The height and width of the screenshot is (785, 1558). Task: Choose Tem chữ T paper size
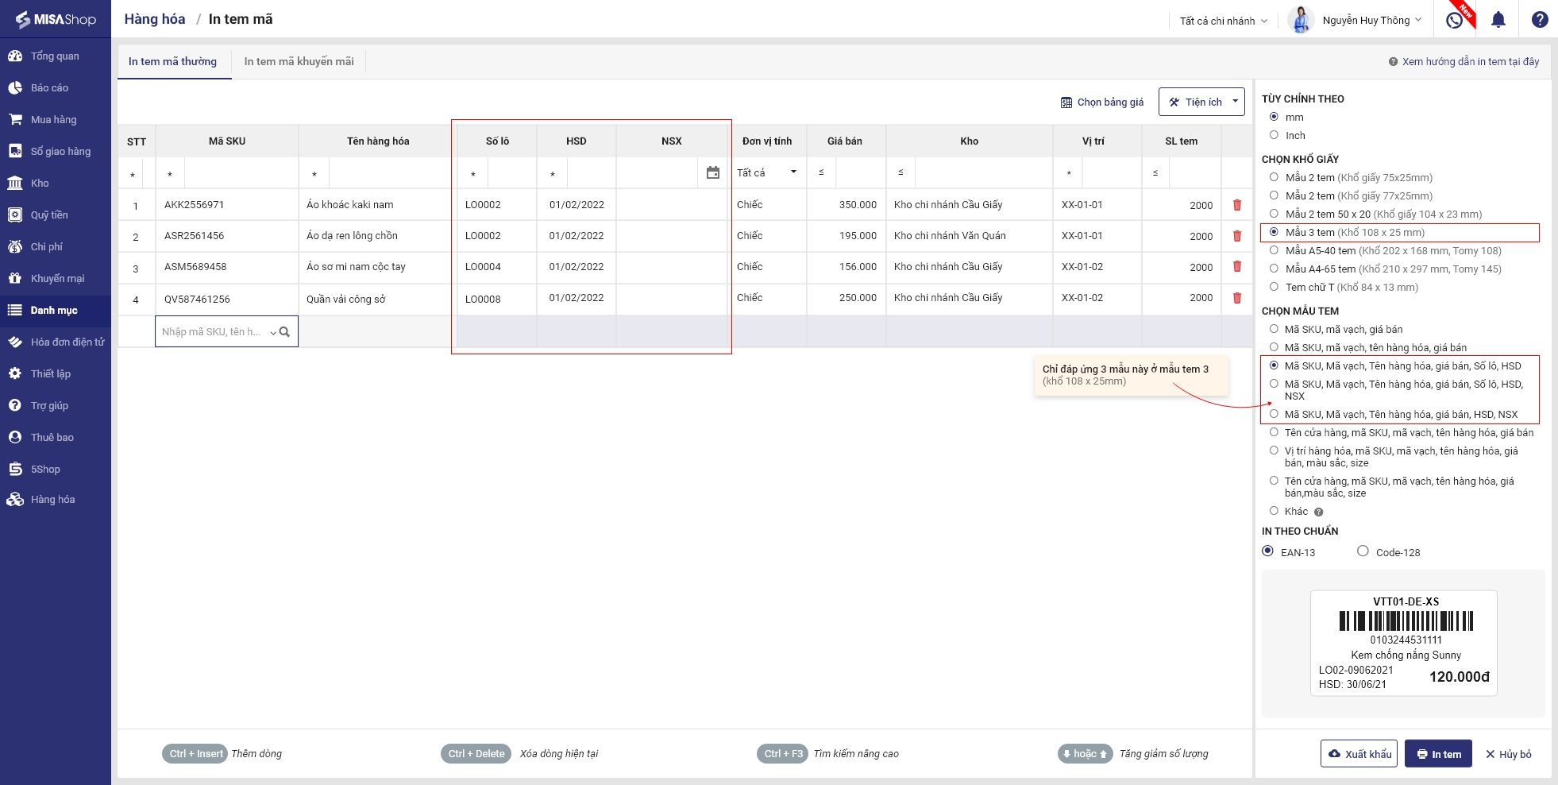pos(1274,287)
